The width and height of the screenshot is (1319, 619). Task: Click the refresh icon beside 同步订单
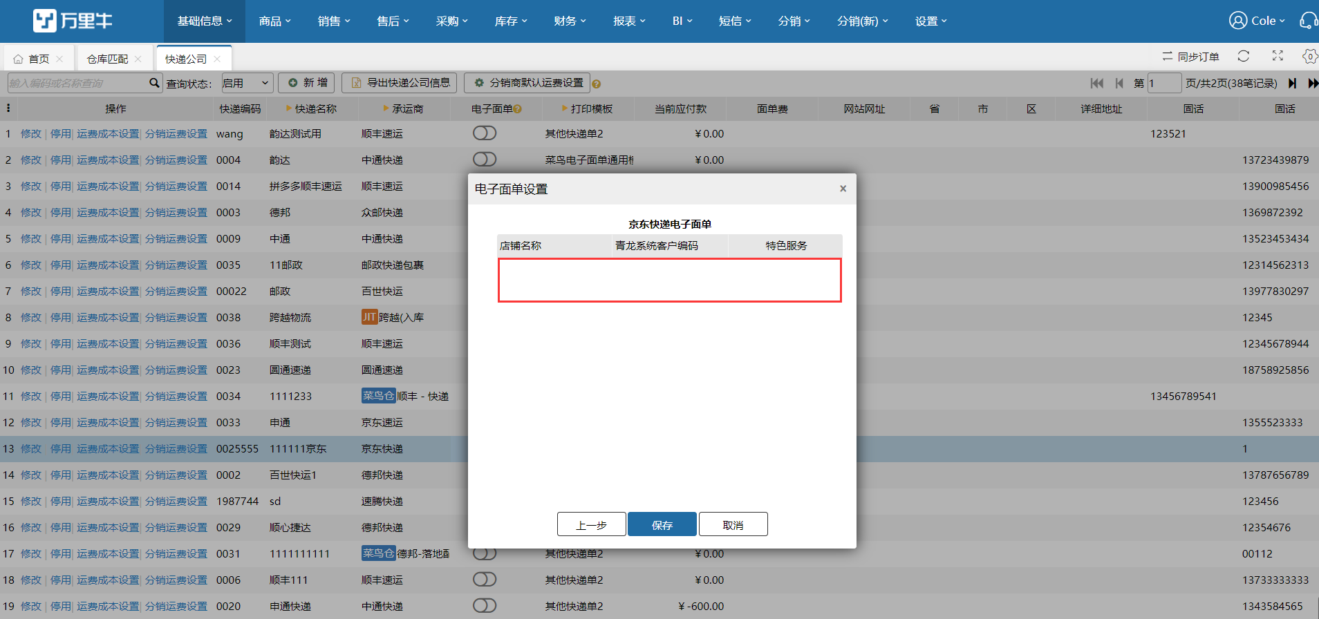click(1243, 56)
